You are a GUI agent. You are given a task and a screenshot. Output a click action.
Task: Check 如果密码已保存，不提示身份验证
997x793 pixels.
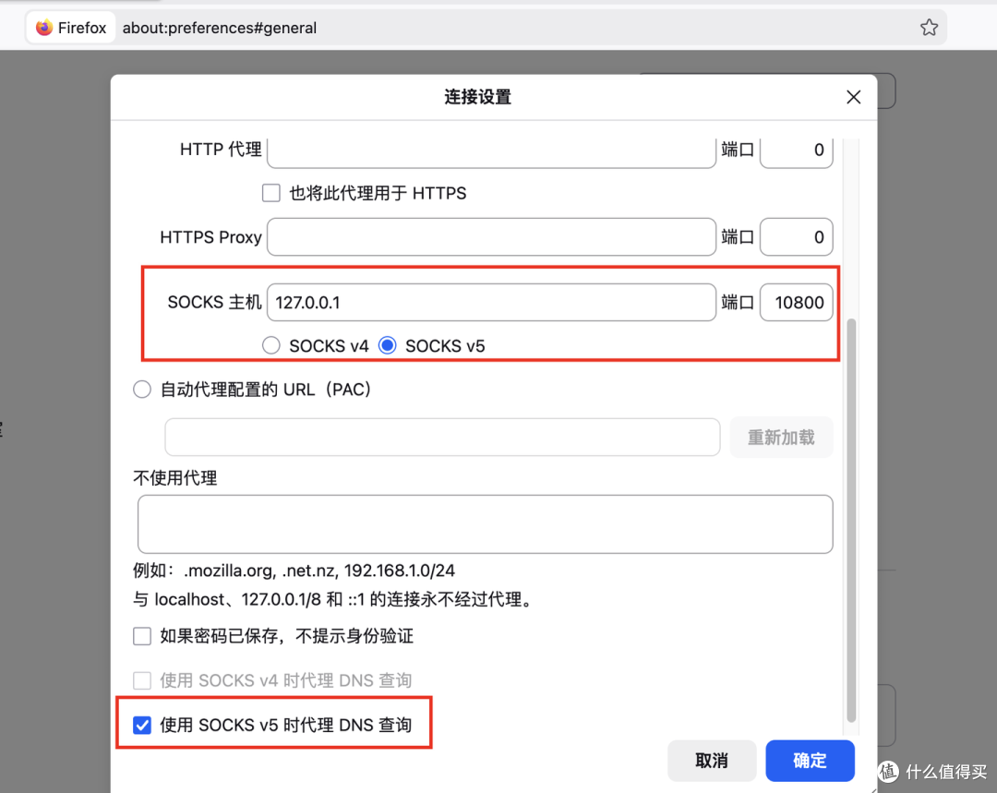[142, 636]
